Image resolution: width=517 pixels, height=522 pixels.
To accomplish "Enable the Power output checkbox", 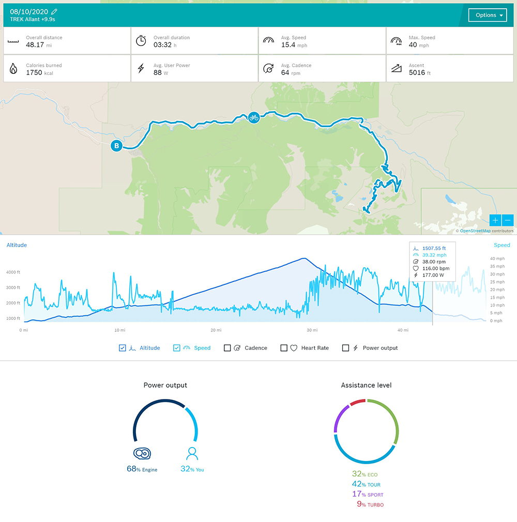I will click(345, 348).
